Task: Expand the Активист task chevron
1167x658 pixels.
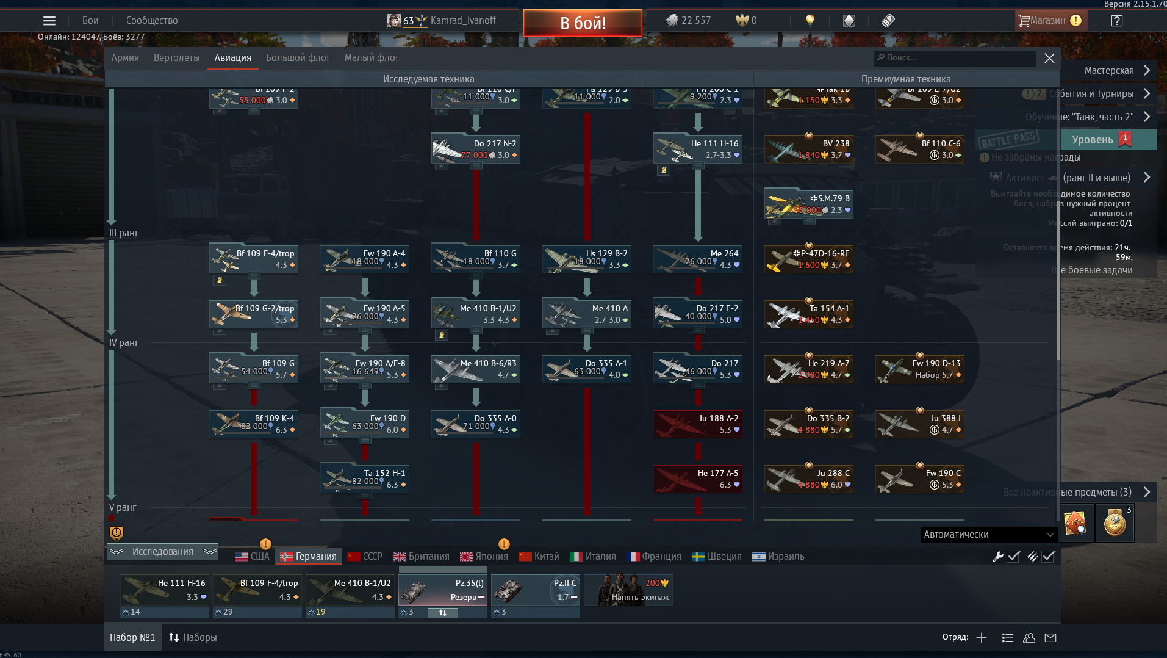Action: pos(1147,178)
